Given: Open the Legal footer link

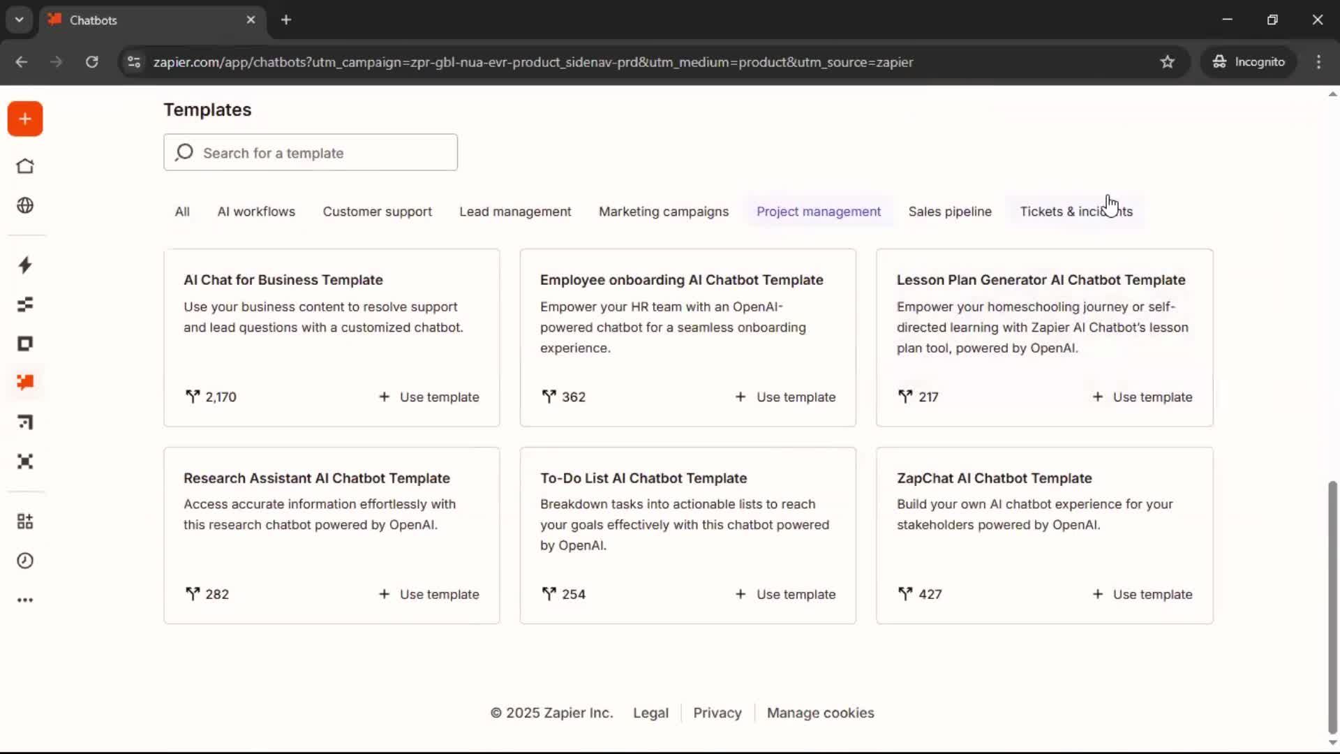Looking at the screenshot, I should [650, 713].
